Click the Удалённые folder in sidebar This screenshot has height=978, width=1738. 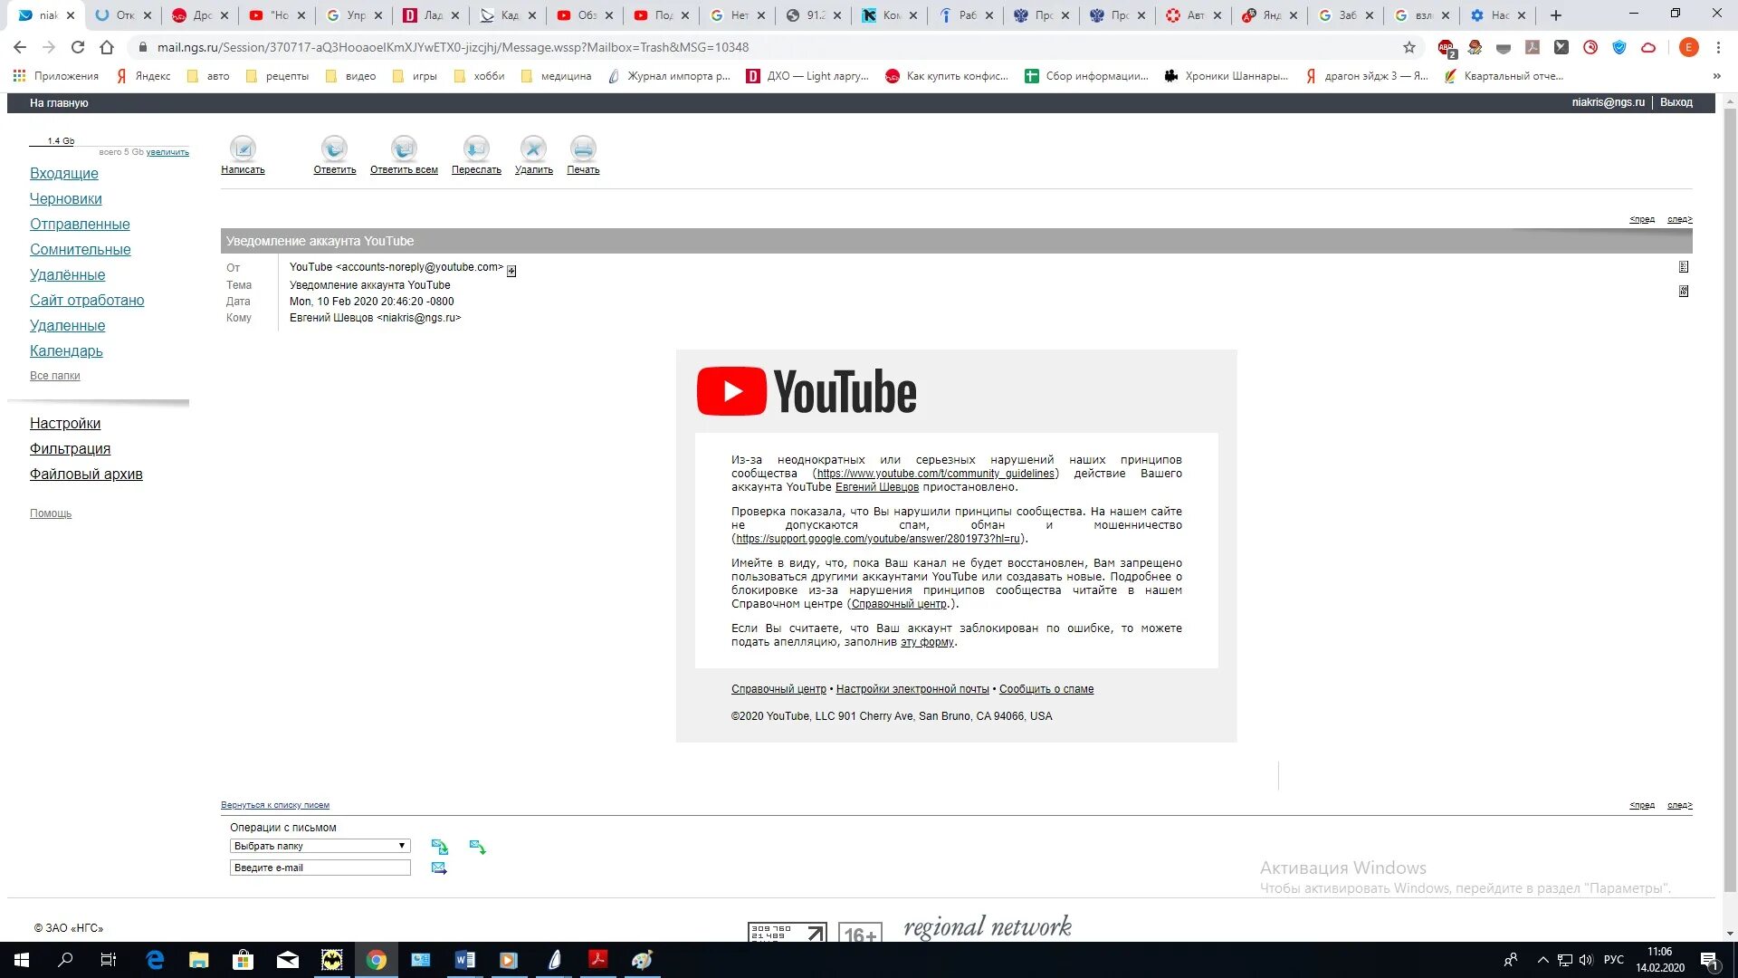pyautogui.click(x=67, y=274)
